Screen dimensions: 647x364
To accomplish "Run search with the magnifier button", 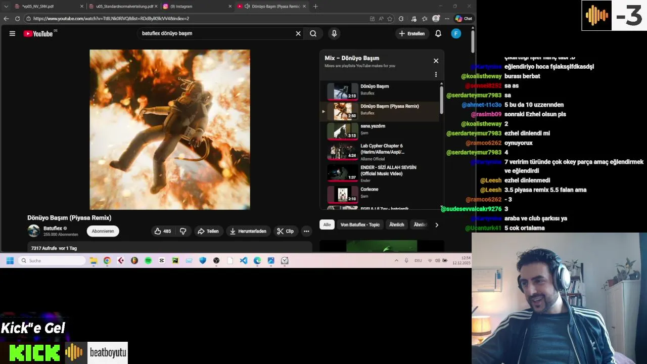I will pyautogui.click(x=313, y=33).
